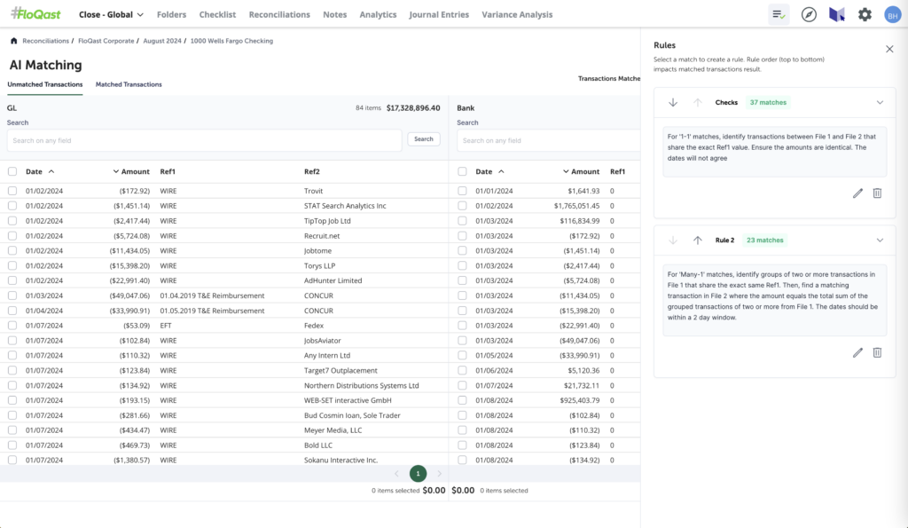
Task: Move the Checks rule down
Action: point(673,103)
